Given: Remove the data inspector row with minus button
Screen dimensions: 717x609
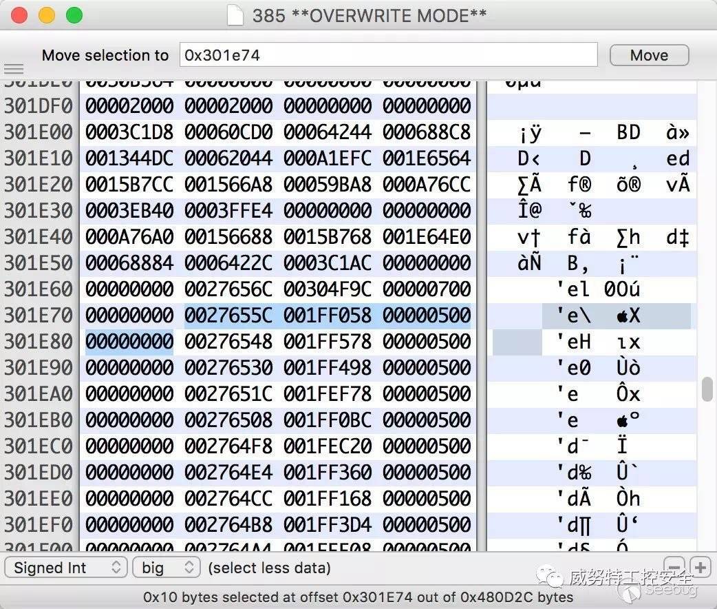Looking at the screenshot, I should pyautogui.click(x=675, y=568).
